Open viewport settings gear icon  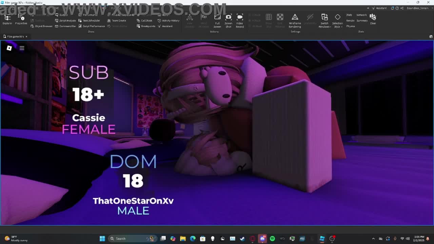tap(431, 37)
